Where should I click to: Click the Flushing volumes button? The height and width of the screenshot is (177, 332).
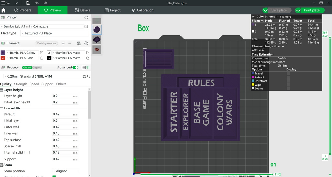[47, 43]
